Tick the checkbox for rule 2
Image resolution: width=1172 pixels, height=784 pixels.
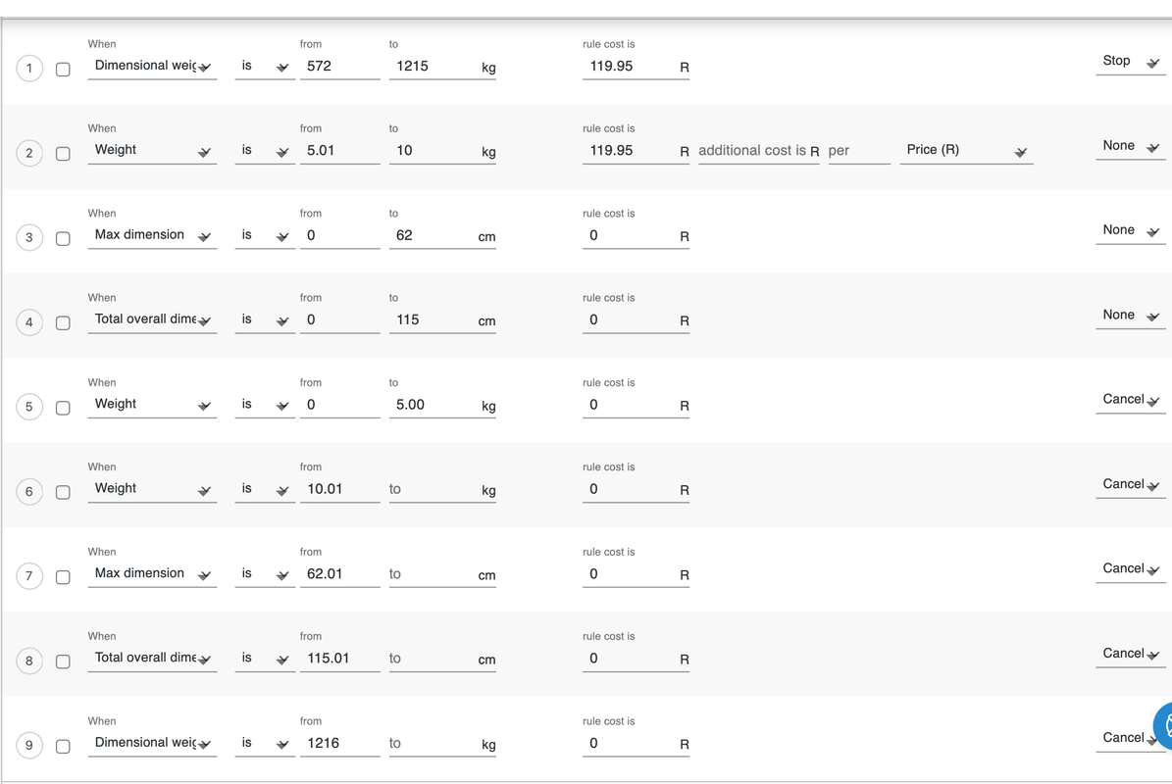pos(63,154)
